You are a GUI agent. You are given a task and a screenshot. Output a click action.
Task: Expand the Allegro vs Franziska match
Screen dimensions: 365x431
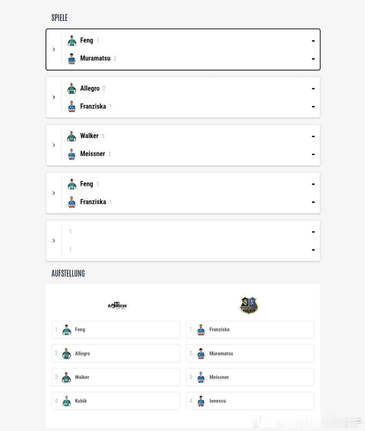click(x=54, y=97)
